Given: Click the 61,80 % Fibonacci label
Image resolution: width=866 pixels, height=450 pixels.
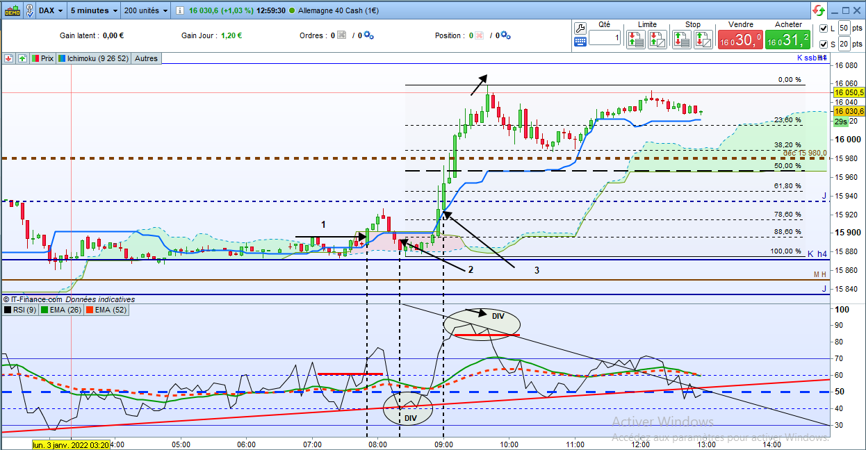Looking at the screenshot, I should [x=787, y=186].
